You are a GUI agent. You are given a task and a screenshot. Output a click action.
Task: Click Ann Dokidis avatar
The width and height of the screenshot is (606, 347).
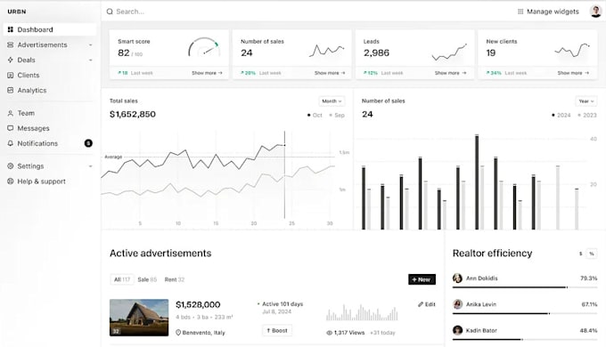(457, 278)
